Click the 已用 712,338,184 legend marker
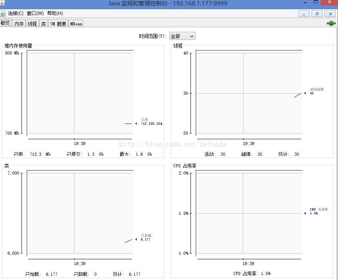The image size is (338, 280). coord(136,124)
